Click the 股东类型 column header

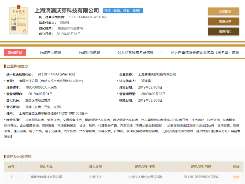tap(95, 167)
